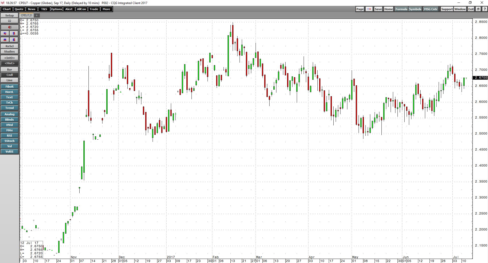
Task: Click the minus-plus page navigation button
Action: [369, 9]
